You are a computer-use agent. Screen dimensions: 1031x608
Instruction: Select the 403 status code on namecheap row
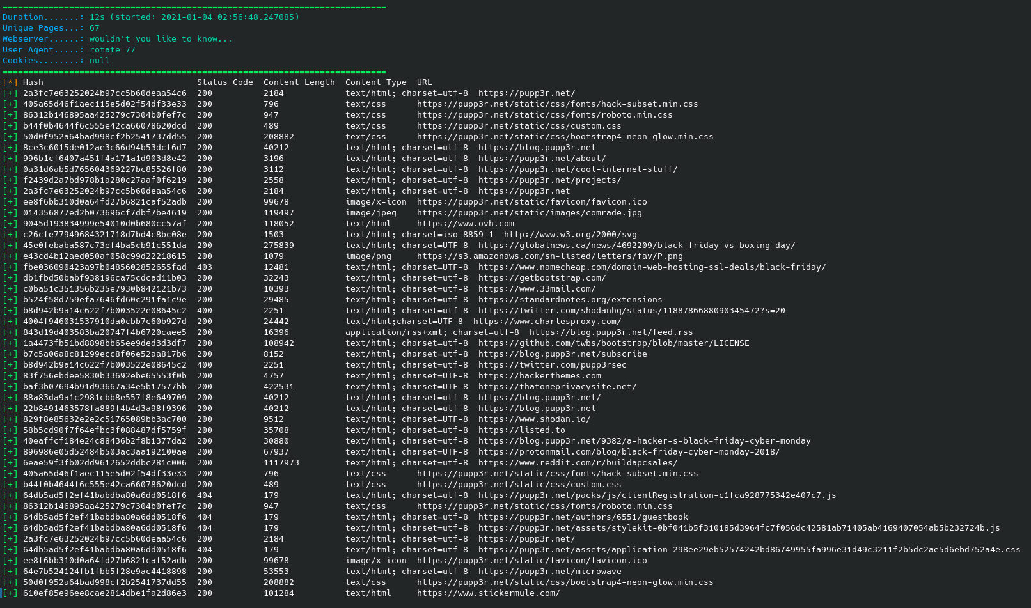pyautogui.click(x=204, y=267)
